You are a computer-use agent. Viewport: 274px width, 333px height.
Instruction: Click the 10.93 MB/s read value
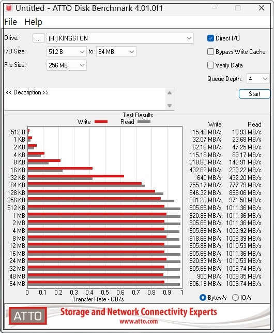[247, 132]
